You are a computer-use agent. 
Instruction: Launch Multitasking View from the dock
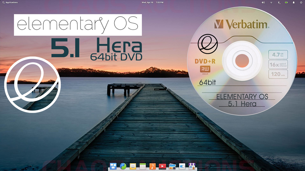[113, 166]
